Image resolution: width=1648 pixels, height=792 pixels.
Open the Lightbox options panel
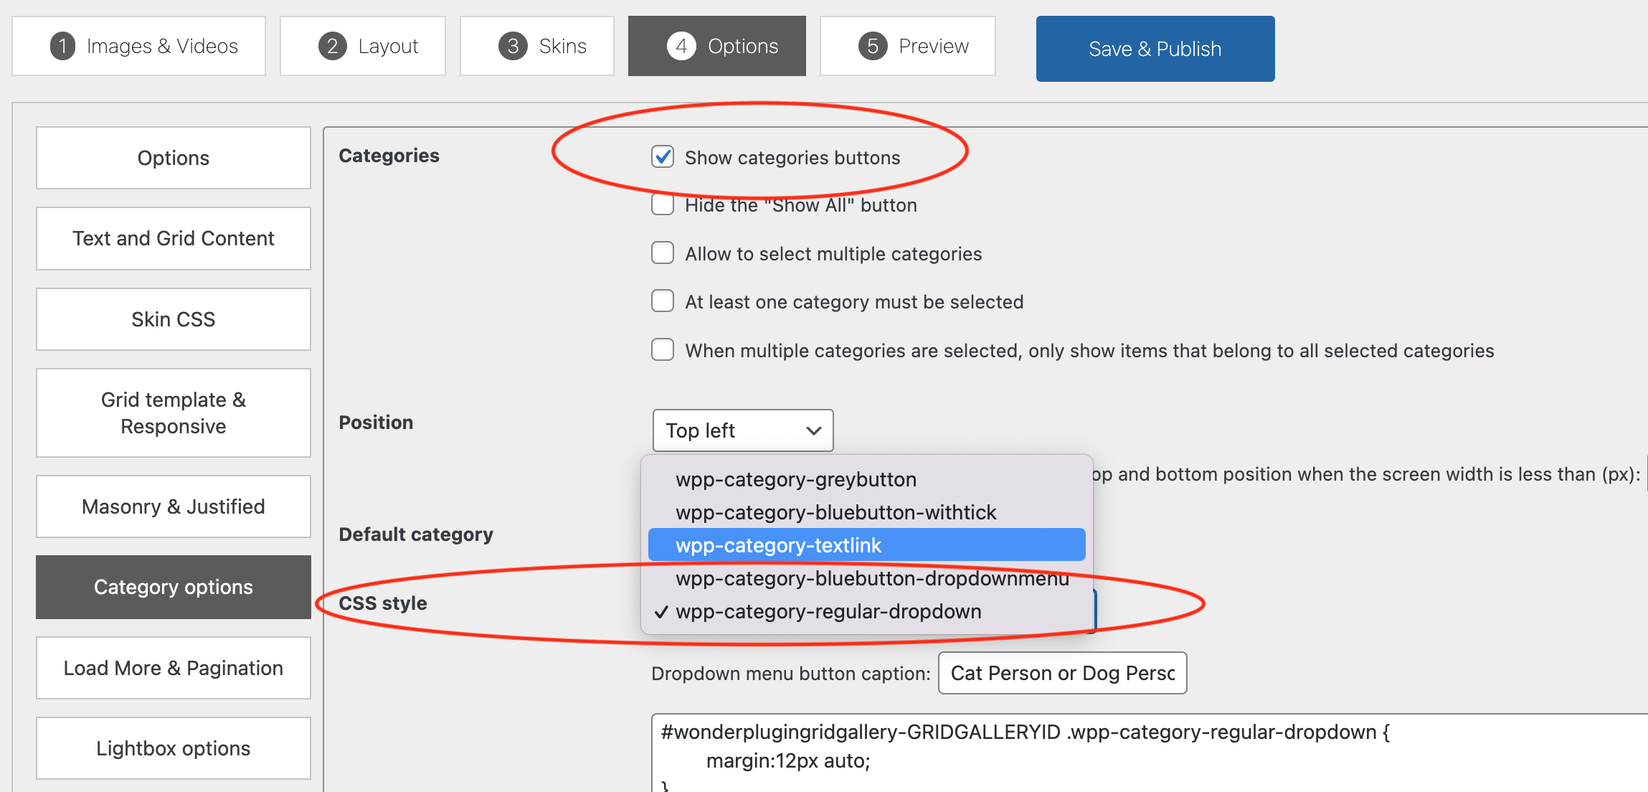(x=173, y=748)
